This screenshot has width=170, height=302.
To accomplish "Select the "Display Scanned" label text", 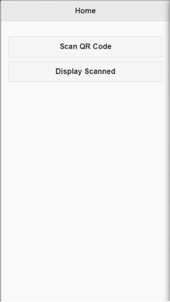I will pyautogui.click(x=85, y=71).
